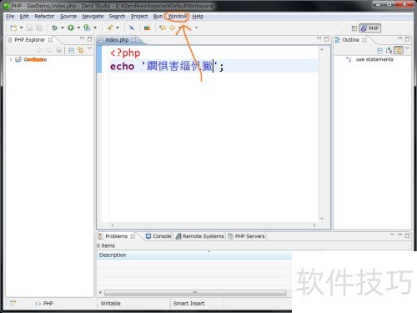Maximize the editor area

coord(327,39)
